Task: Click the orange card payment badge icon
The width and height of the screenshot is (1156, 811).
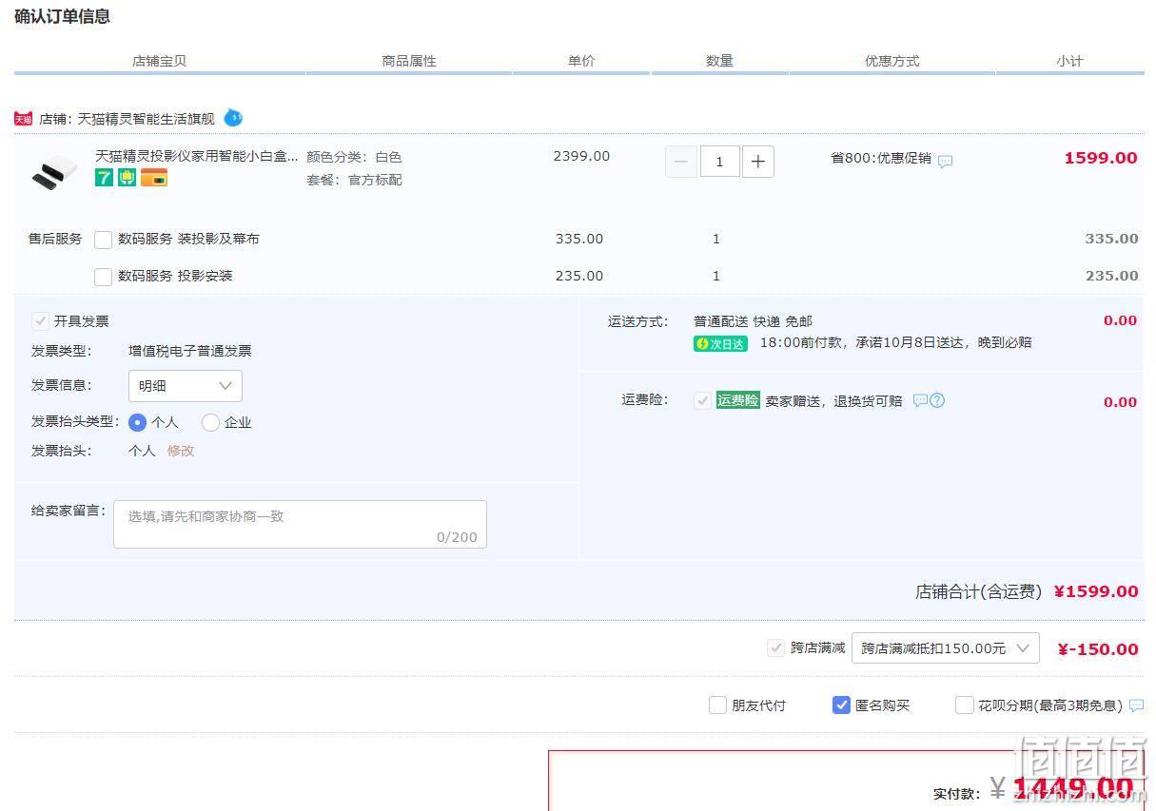Action: 154,178
